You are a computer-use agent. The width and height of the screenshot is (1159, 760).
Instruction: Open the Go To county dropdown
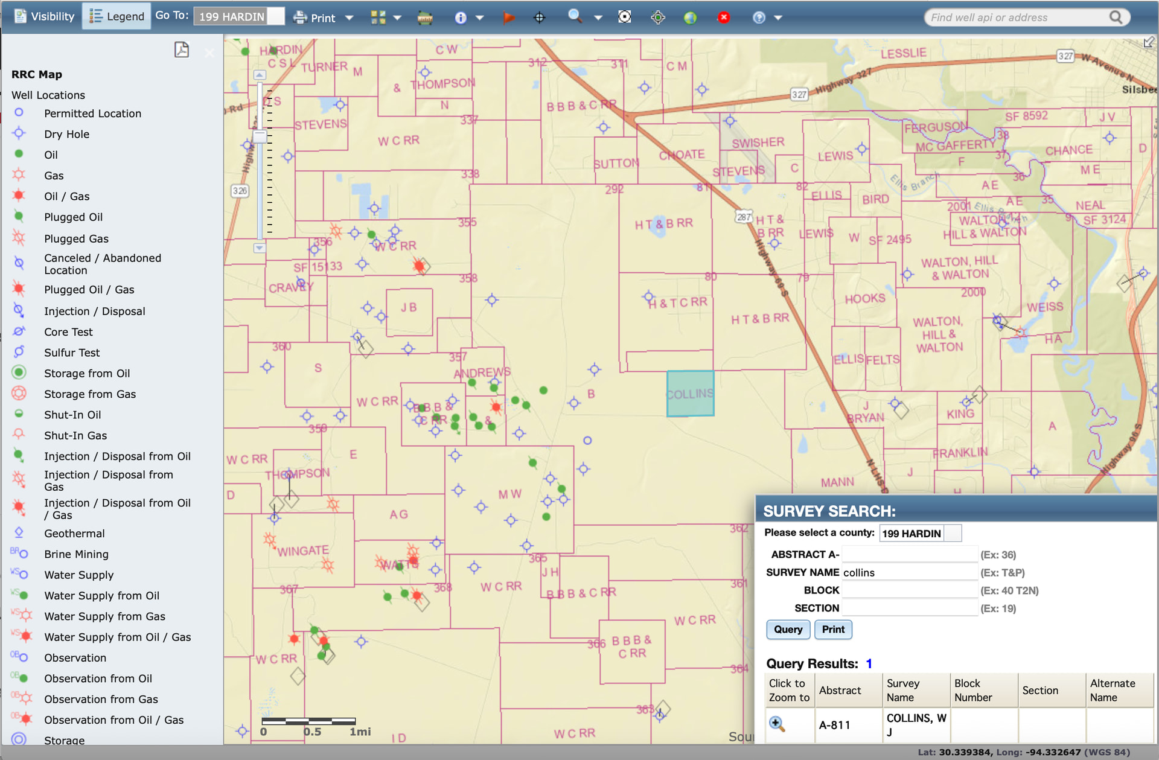click(x=276, y=16)
